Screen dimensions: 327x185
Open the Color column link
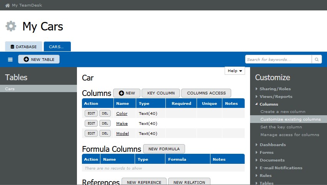click(122, 114)
